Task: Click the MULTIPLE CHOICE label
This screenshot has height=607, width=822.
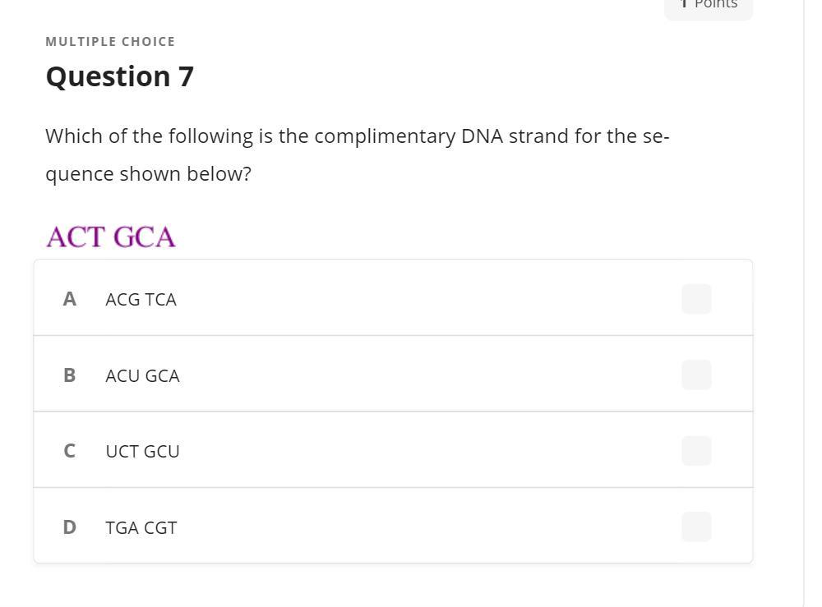Action: tap(110, 42)
